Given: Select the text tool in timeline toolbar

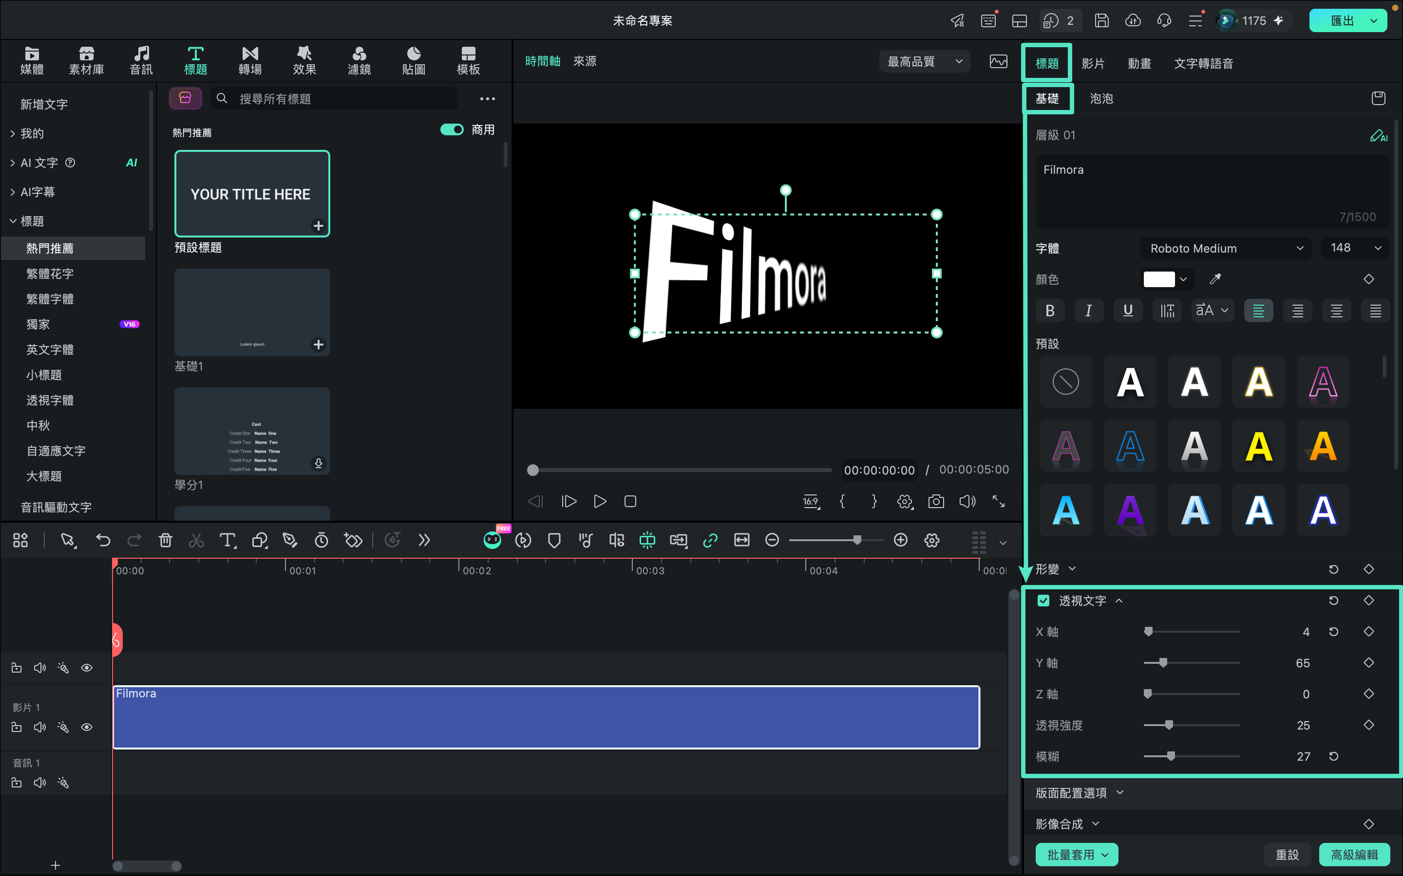Looking at the screenshot, I should pos(228,541).
